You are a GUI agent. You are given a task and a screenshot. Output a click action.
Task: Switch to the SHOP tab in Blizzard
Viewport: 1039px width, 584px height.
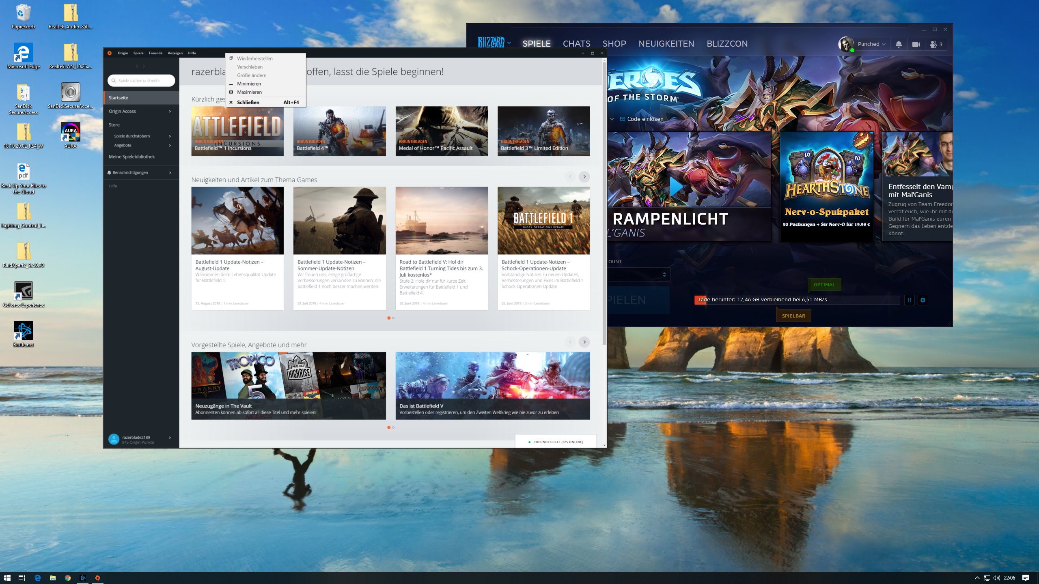click(x=614, y=44)
